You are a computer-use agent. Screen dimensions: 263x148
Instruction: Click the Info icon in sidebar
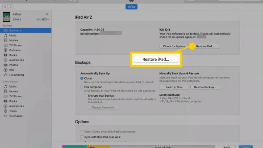tap(6, 70)
